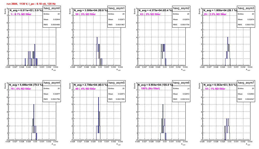Click the red run 2684 header text
The width and height of the screenshot is (259, 149).
(x=31, y=4)
